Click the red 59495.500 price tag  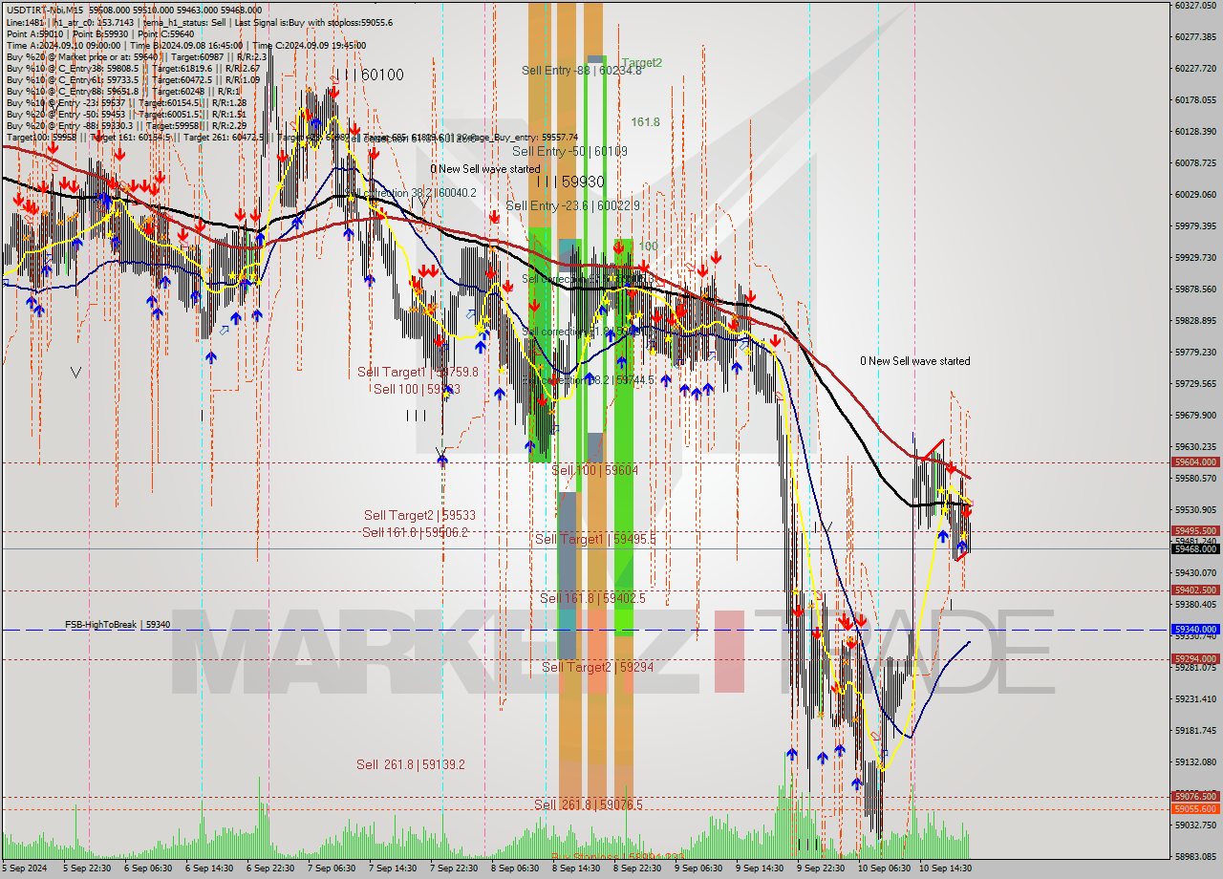pos(1194,530)
